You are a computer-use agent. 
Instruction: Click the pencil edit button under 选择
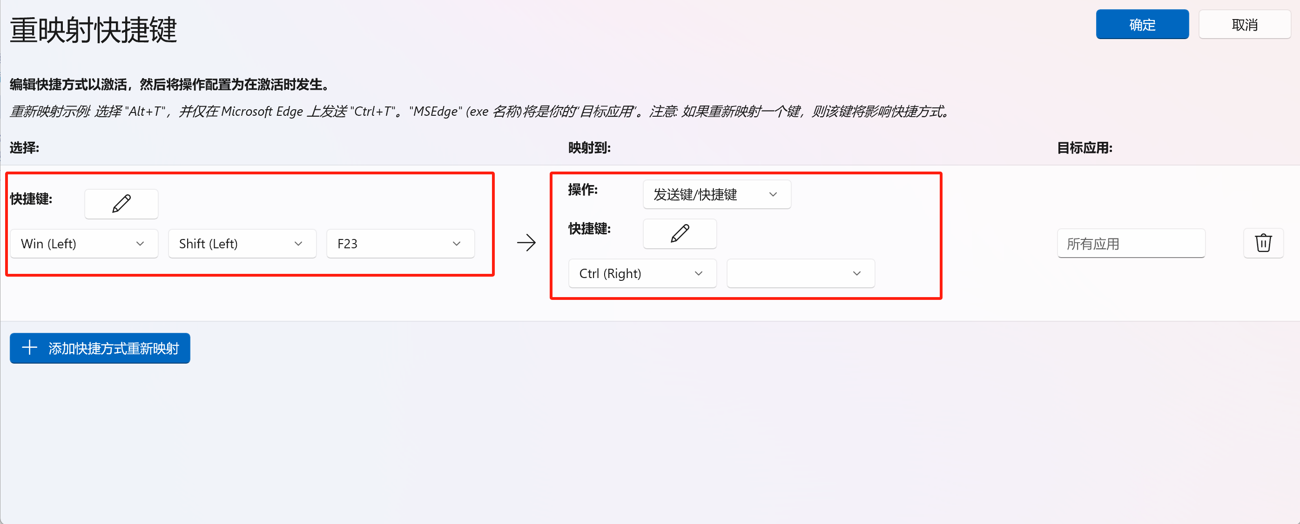point(121,204)
